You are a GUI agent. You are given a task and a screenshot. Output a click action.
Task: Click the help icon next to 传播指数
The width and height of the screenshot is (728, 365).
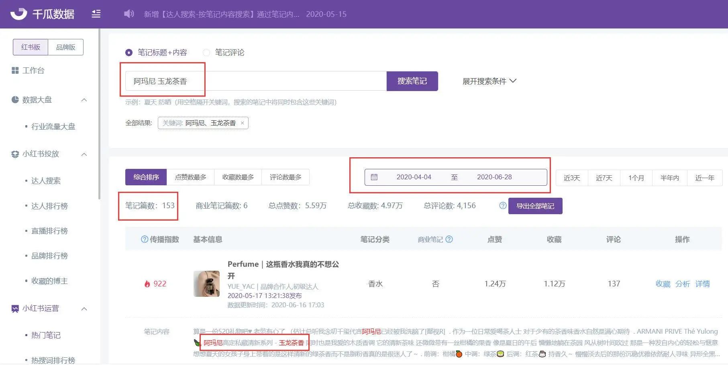pos(145,239)
